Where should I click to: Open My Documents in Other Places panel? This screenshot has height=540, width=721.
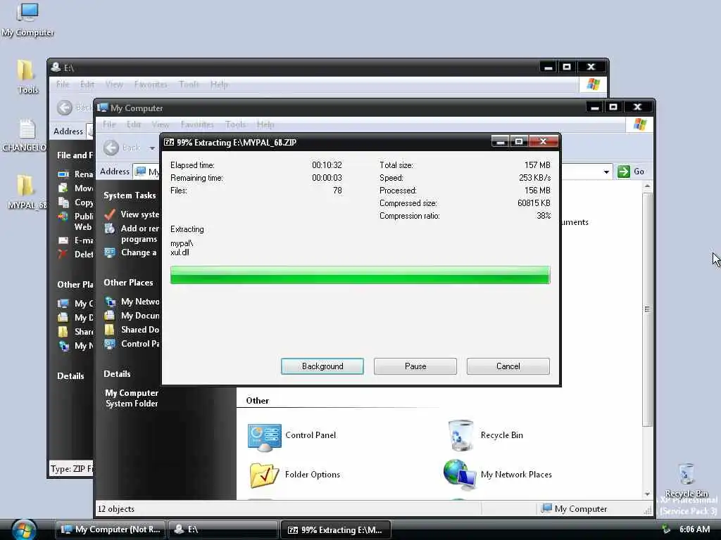click(x=140, y=316)
